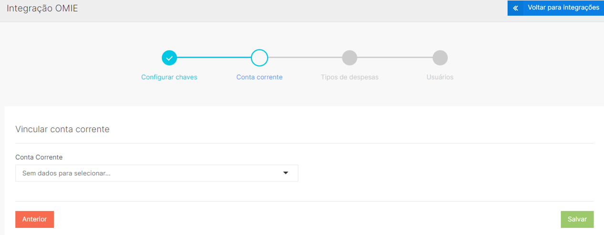604x235 pixels.
Task: Open the Usuários step label
Action: (x=440, y=77)
